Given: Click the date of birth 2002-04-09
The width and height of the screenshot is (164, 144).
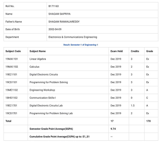Looking at the screenshot, I should coord(55,29).
